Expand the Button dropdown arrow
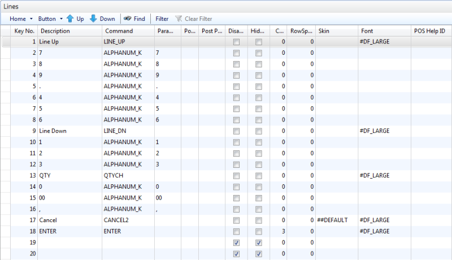Screen dimensions: 452x260 [x=61, y=19]
